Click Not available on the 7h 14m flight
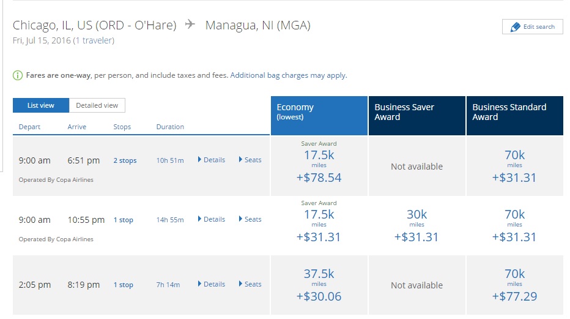This screenshot has width=570, height=319. pos(417,285)
